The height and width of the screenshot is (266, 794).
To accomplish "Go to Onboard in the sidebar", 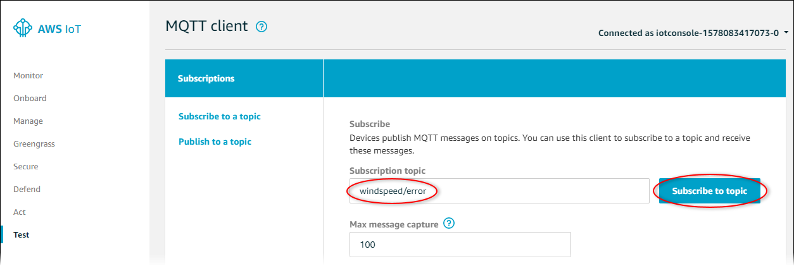I will pyautogui.click(x=30, y=99).
